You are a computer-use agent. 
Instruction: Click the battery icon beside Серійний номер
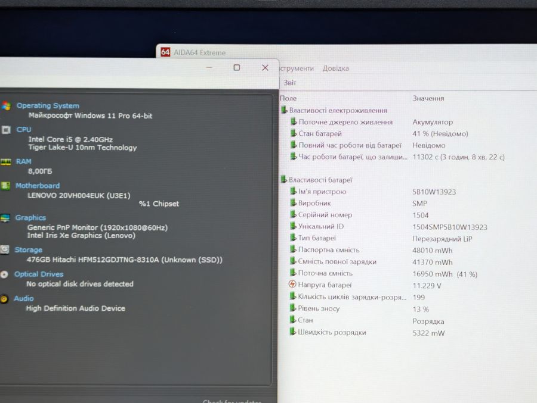point(293,214)
